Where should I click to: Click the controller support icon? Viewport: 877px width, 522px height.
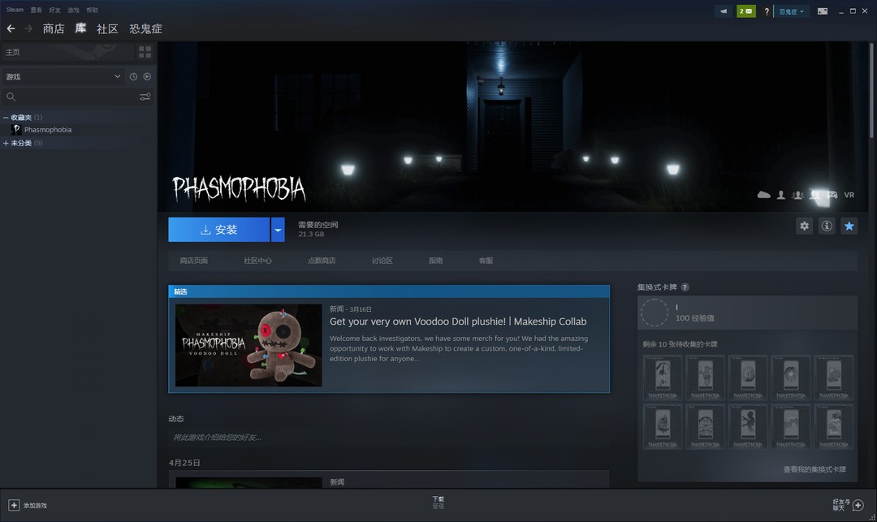pos(832,195)
